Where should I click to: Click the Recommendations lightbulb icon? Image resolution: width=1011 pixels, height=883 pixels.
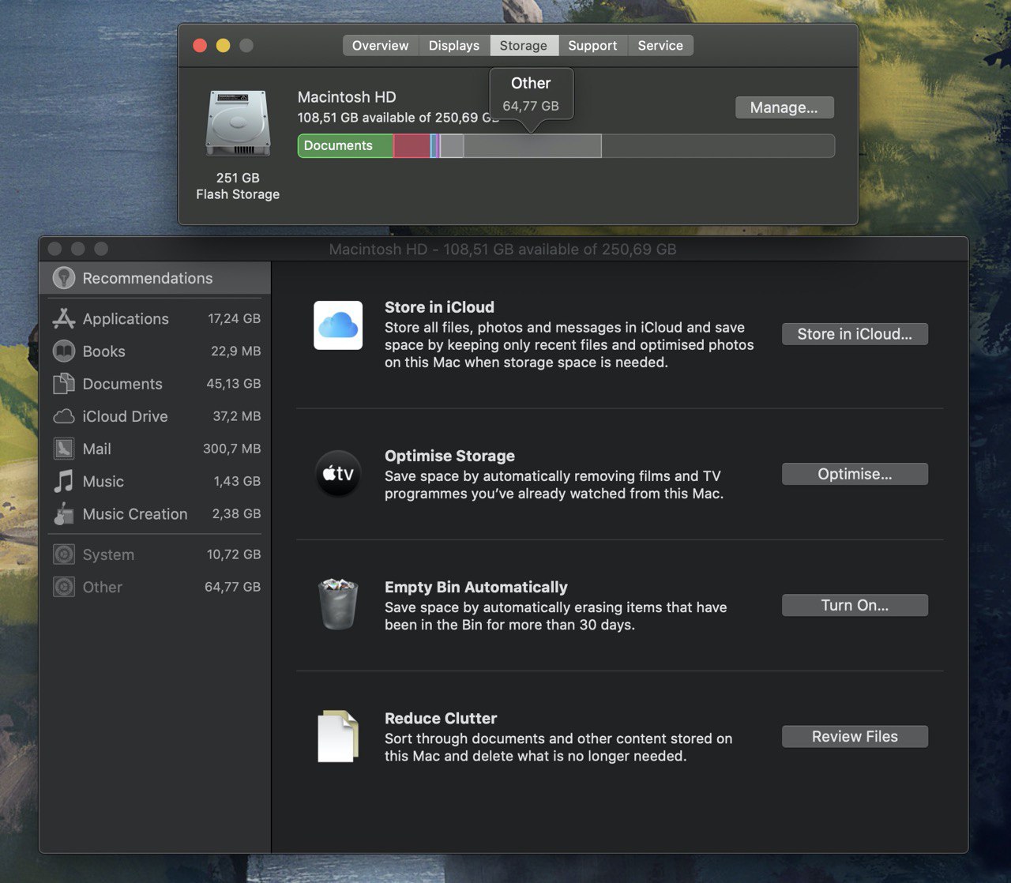pos(64,278)
